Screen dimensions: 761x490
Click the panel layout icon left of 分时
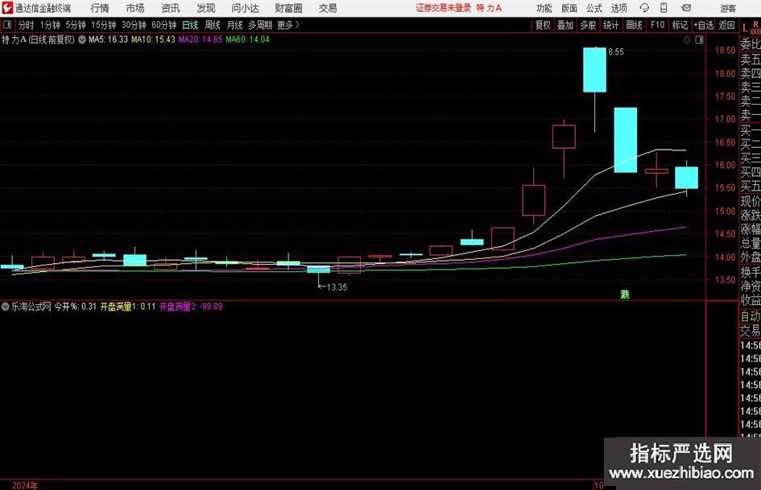(7, 25)
